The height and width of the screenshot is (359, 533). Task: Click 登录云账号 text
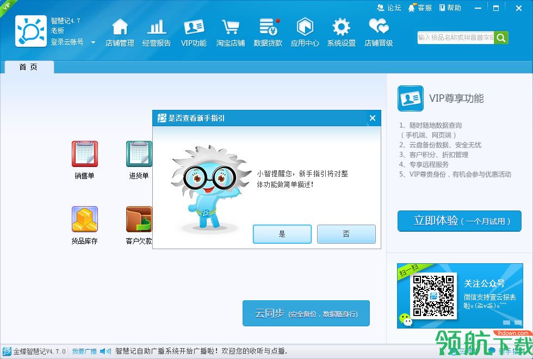pos(67,42)
